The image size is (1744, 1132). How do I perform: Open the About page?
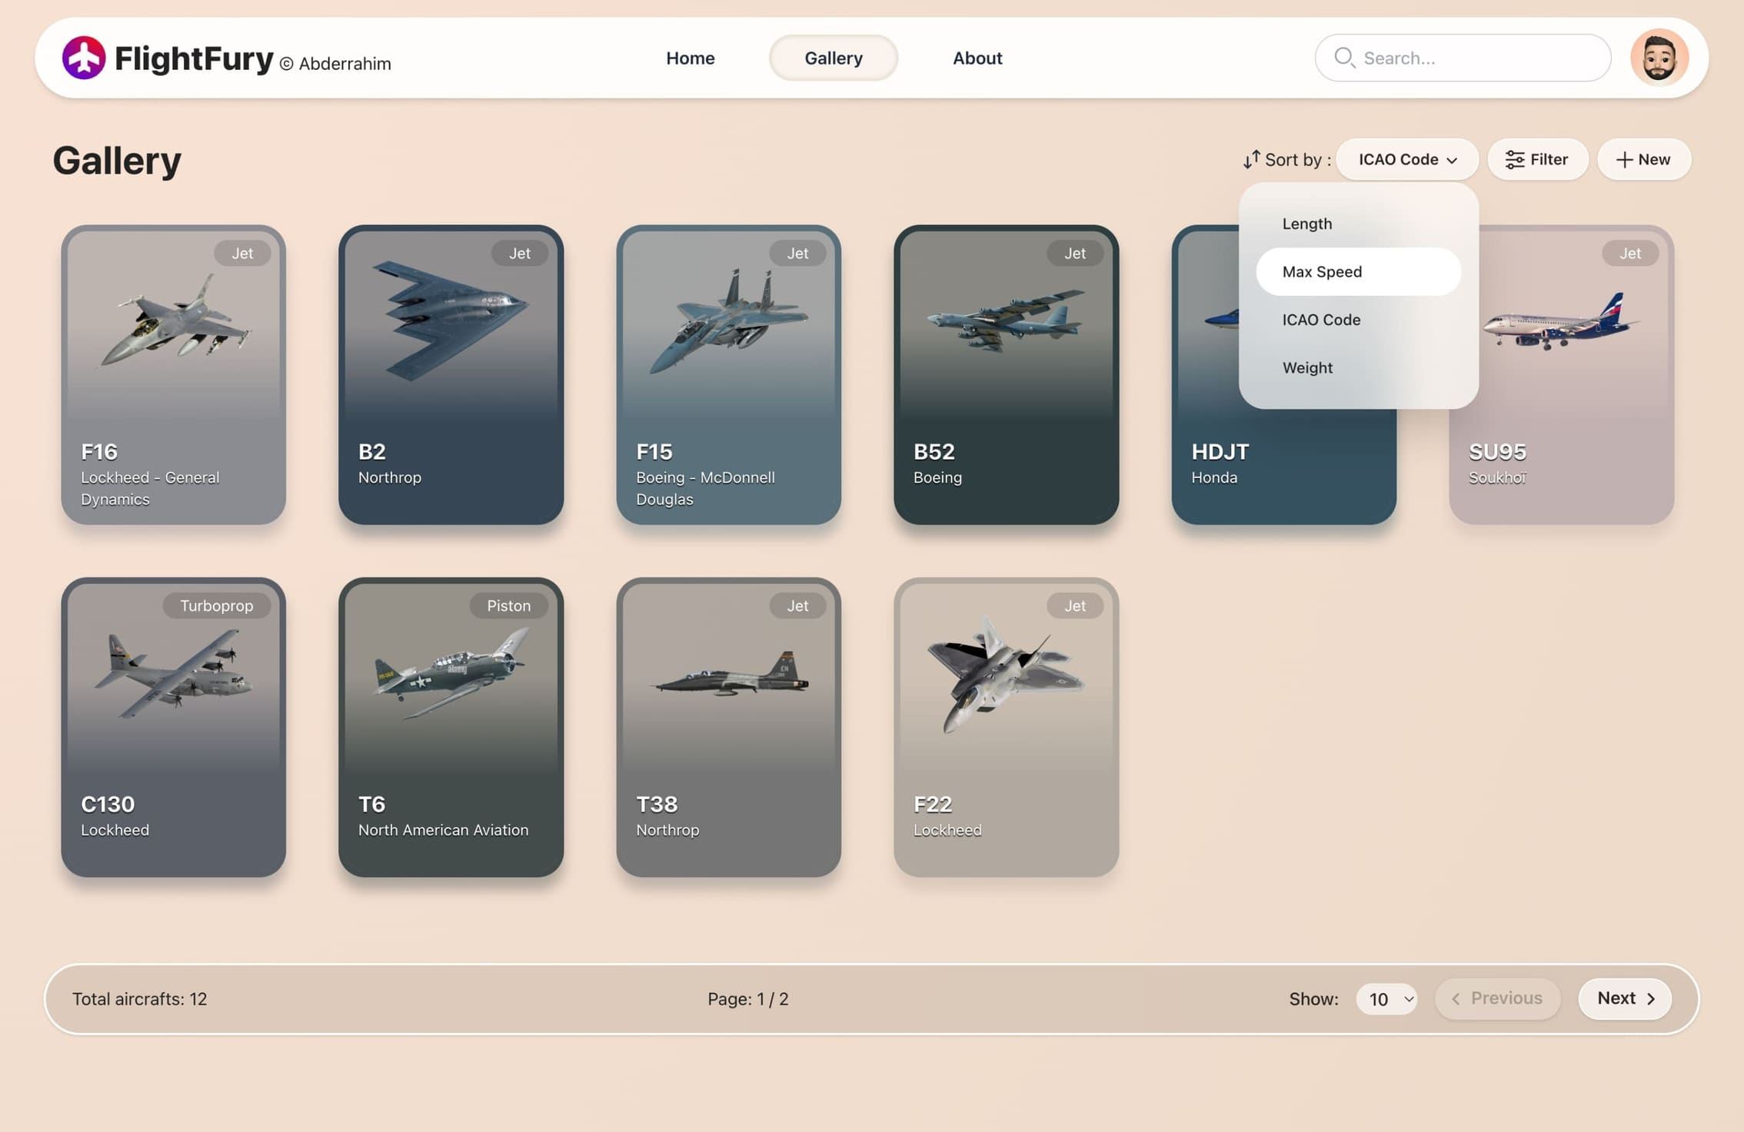(977, 58)
